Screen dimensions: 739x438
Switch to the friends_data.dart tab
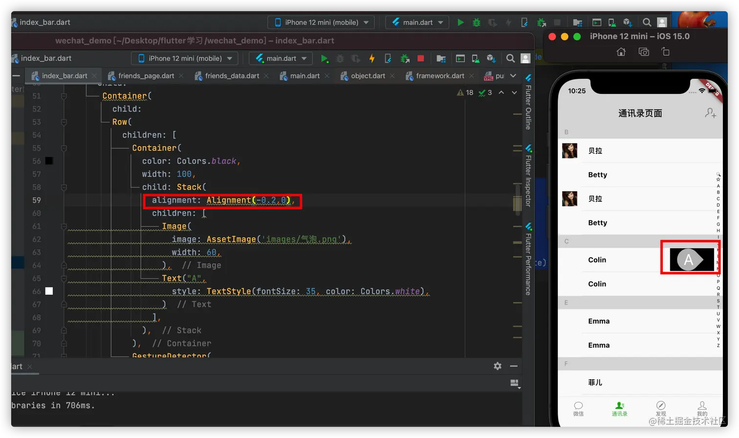point(232,76)
